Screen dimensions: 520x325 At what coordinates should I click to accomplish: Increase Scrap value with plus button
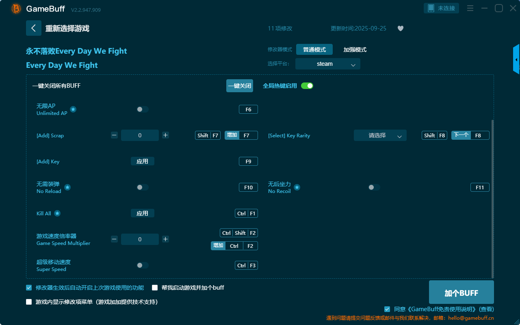(x=165, y=135)
